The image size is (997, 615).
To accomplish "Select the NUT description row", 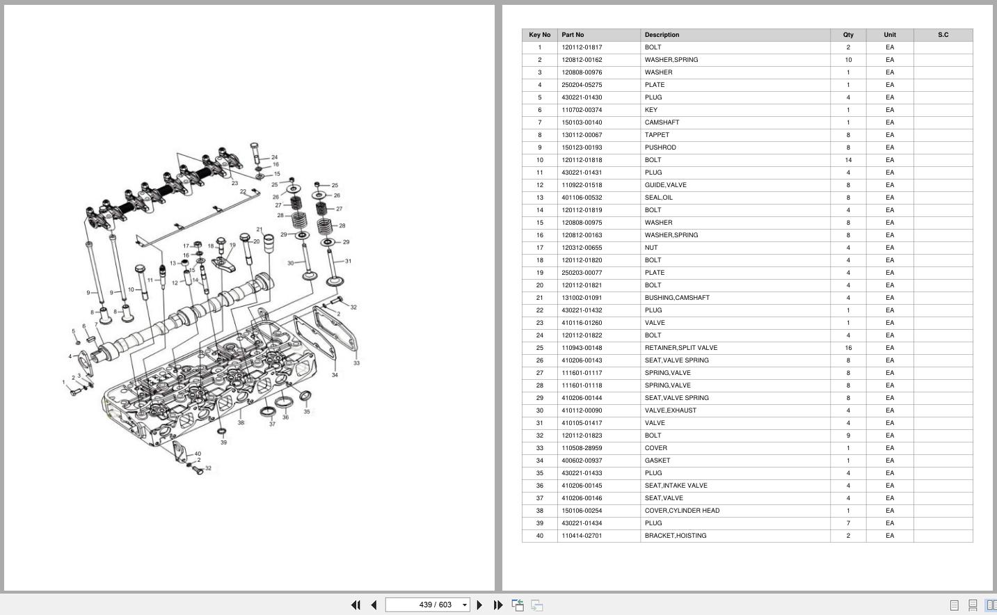I will tap(735, 248).
